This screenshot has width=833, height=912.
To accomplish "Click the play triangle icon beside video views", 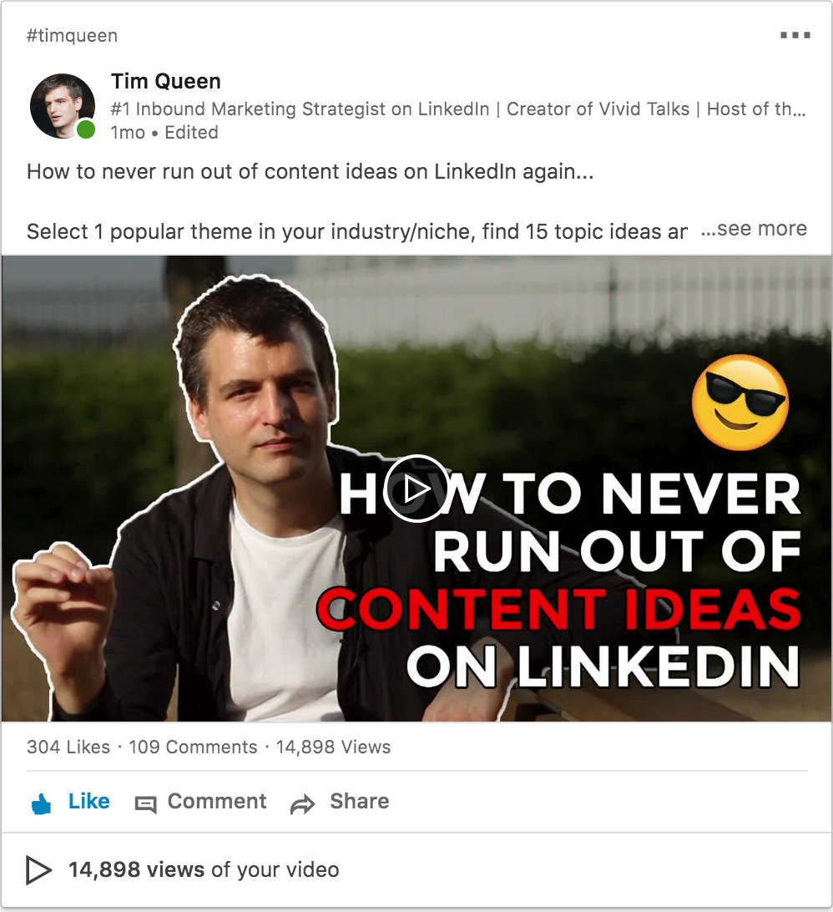I will 38,870.
